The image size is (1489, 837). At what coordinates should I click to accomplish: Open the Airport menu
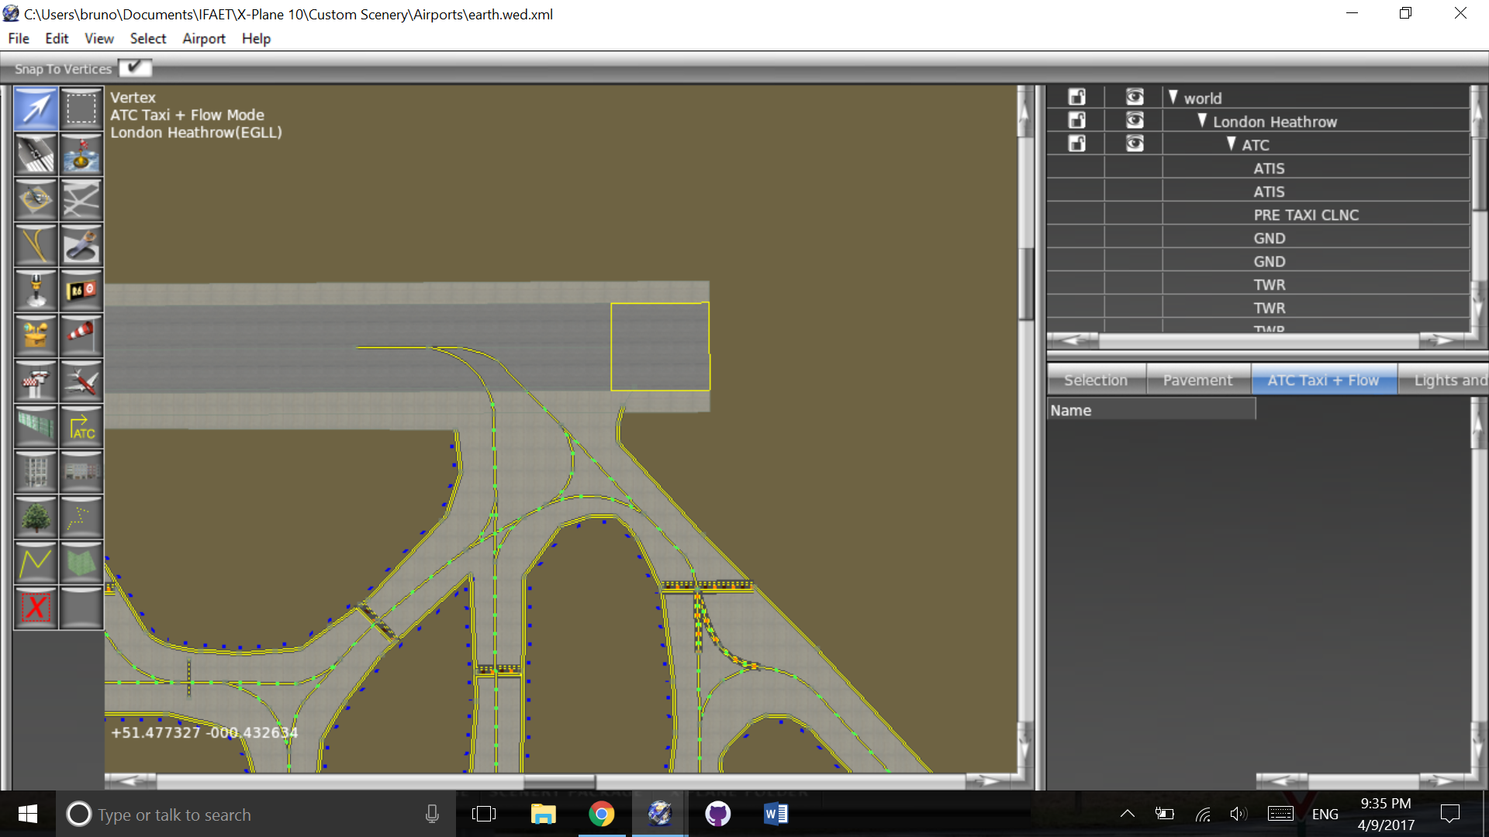pyautogui.click(x=203, y=39)
